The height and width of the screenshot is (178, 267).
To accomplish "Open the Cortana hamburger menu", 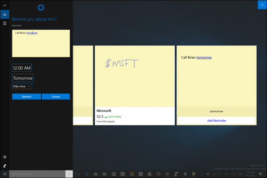I will 5,5.
